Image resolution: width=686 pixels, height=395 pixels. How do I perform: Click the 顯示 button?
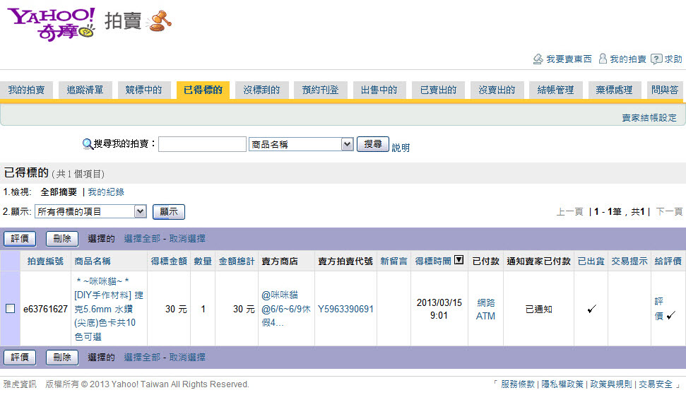pos(168,212)
